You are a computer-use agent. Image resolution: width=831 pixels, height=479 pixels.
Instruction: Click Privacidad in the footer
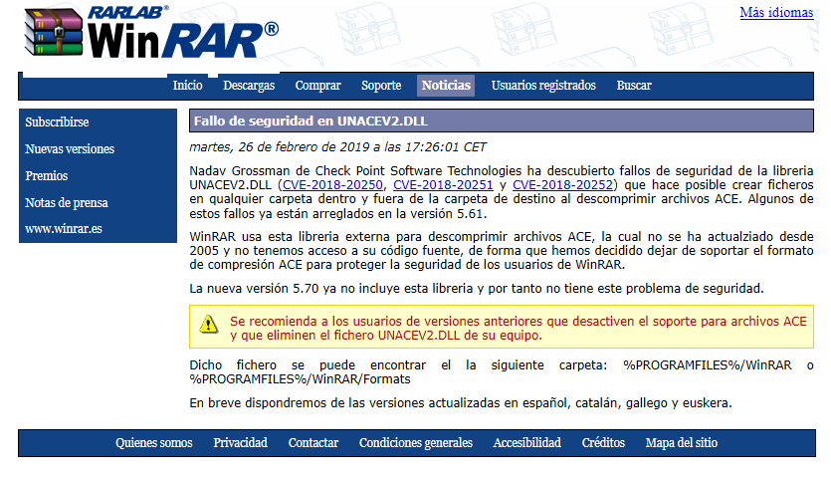241,443
